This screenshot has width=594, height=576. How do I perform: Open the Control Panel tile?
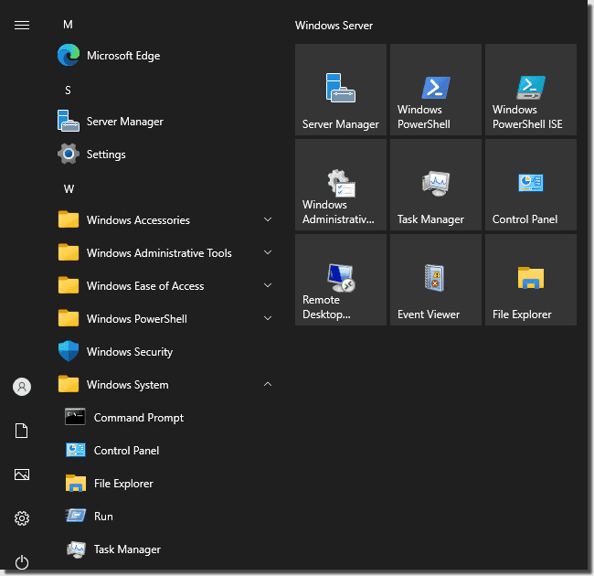point(531,185)
